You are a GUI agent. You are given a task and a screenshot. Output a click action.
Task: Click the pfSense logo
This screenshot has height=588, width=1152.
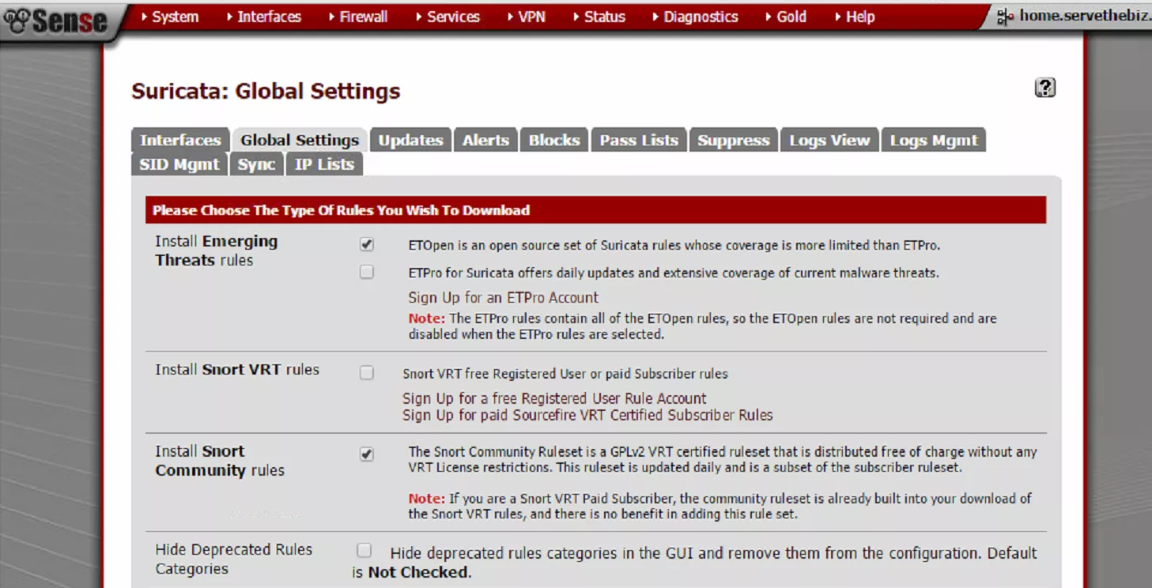click(x=55, y=21)
